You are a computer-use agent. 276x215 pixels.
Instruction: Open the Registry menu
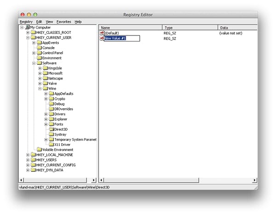click(x=26, y=22)
